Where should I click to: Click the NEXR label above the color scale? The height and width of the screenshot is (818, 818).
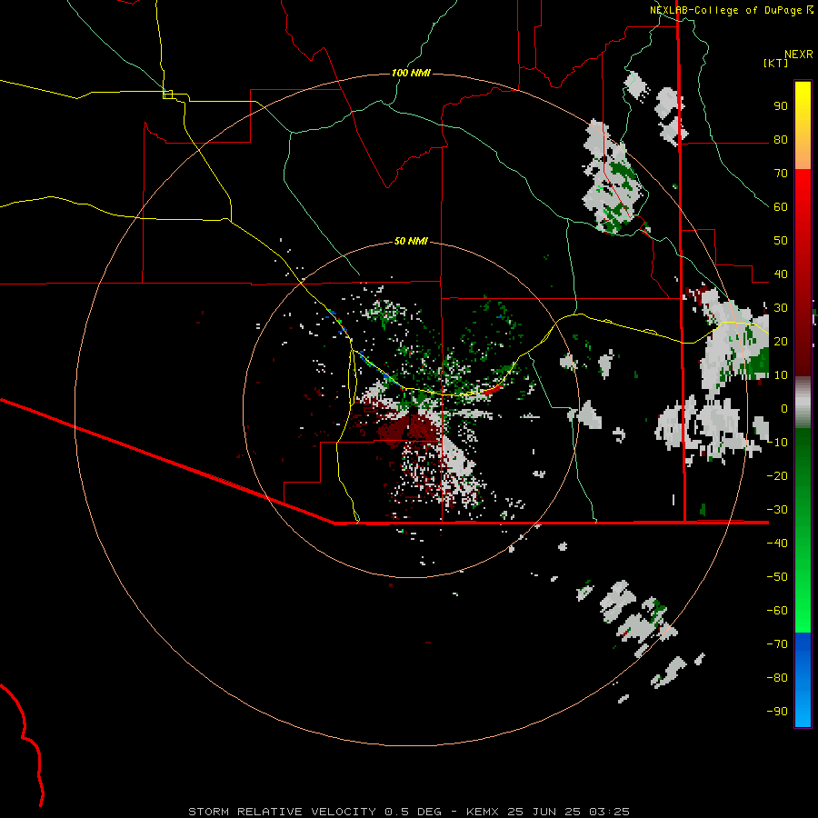click(x=799, y=55)
